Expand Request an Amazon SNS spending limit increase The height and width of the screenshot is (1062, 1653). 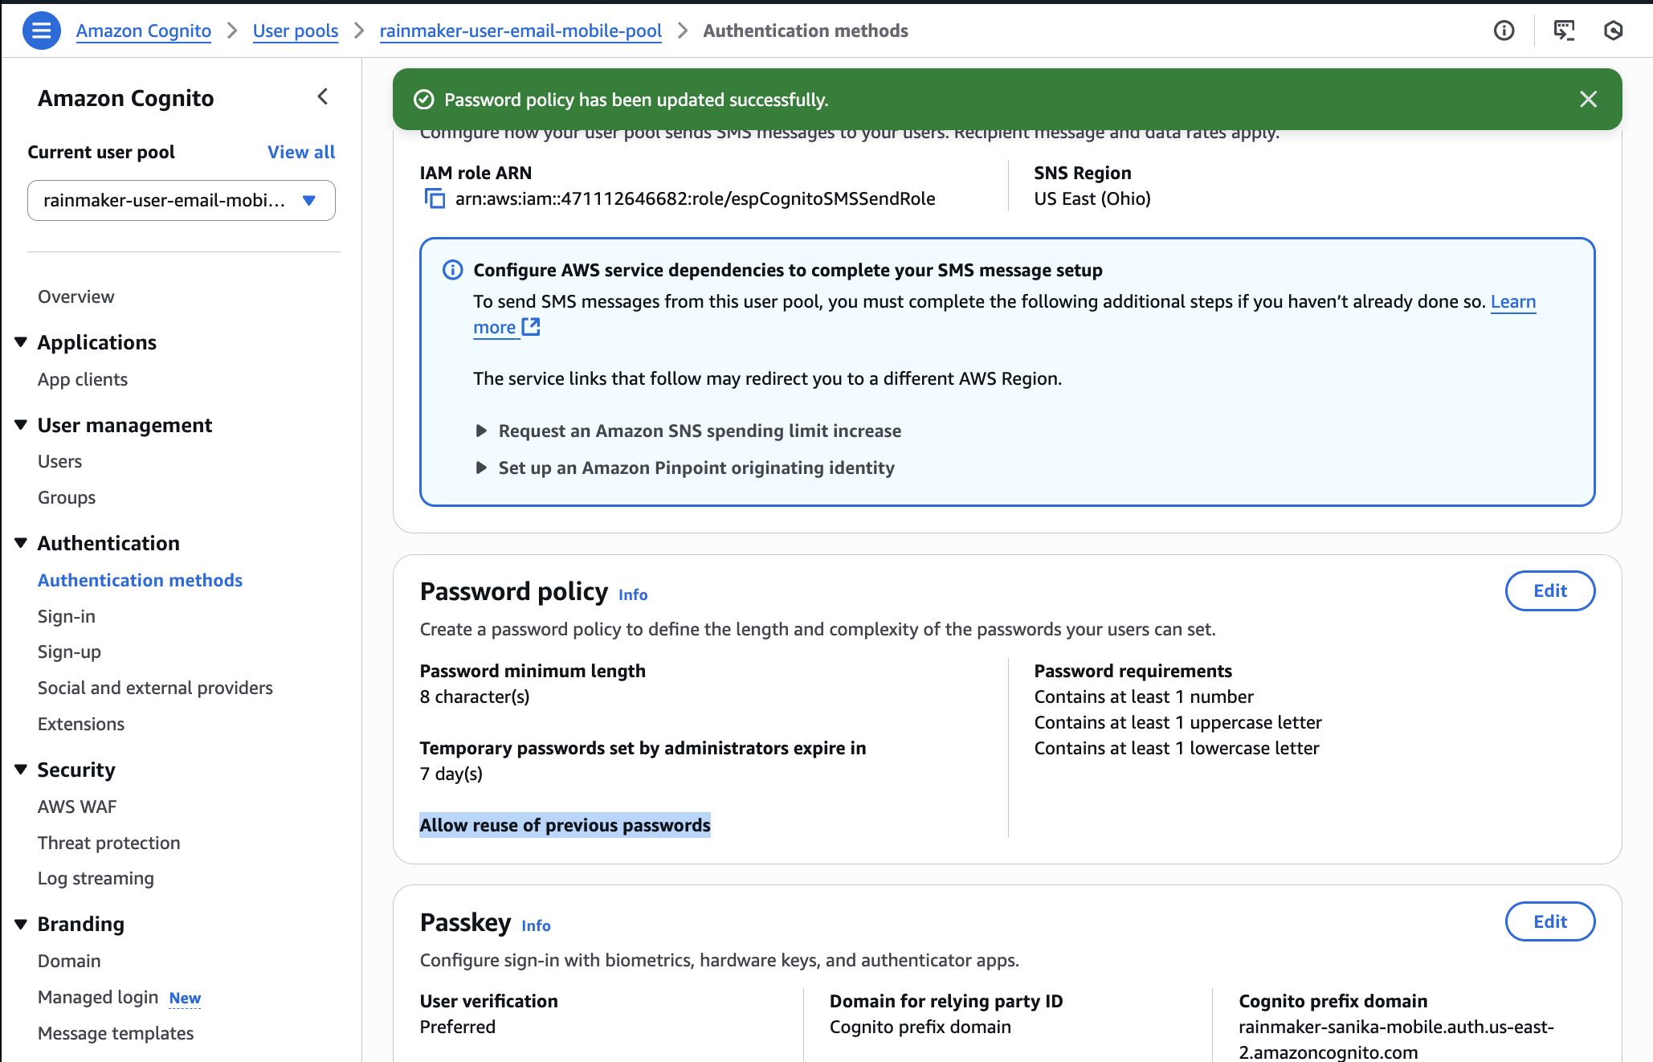[x=481, y=431]
